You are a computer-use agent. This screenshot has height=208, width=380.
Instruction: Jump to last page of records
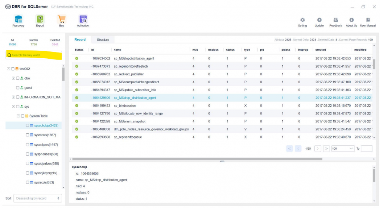(x=326, y=149)
